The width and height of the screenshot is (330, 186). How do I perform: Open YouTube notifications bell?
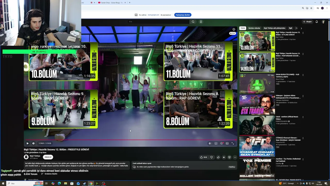coord(317,22)
